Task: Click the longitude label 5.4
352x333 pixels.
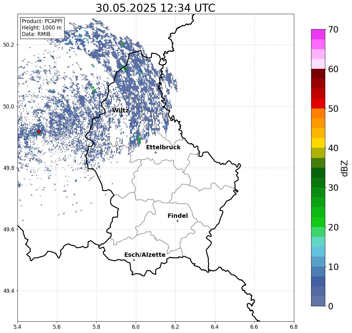Action: tap(18, 327)
